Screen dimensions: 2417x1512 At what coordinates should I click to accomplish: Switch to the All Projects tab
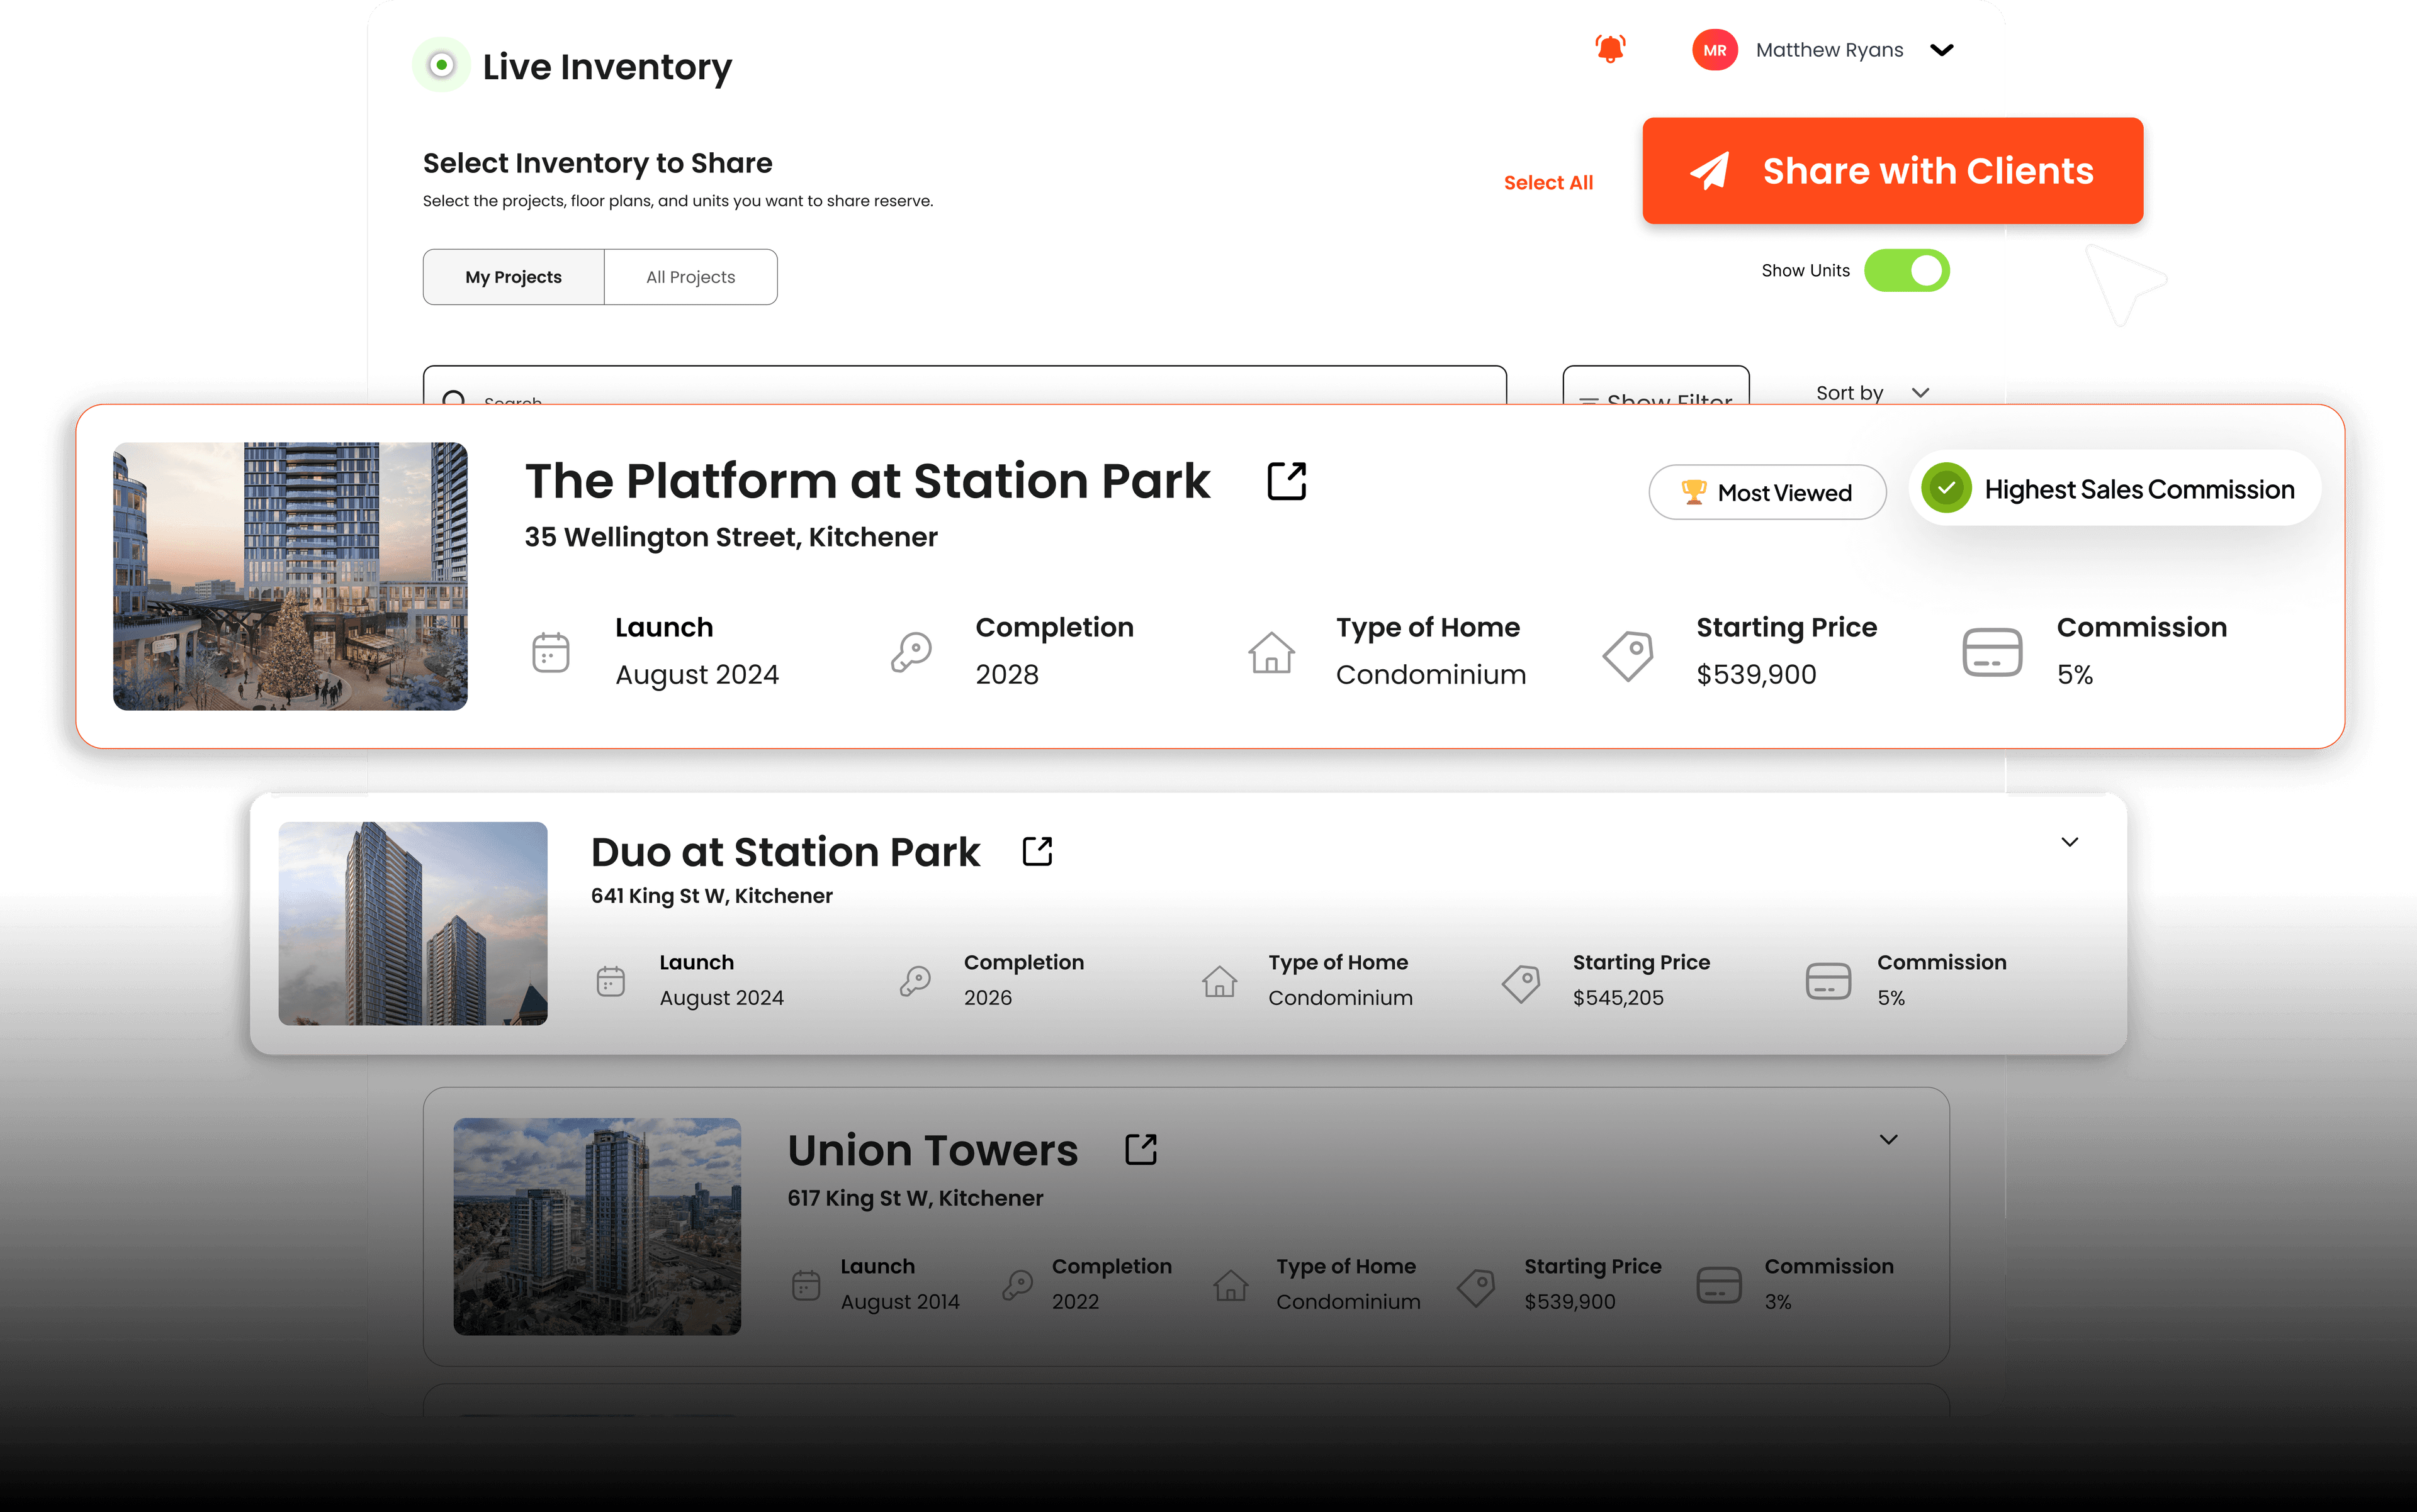690,277
